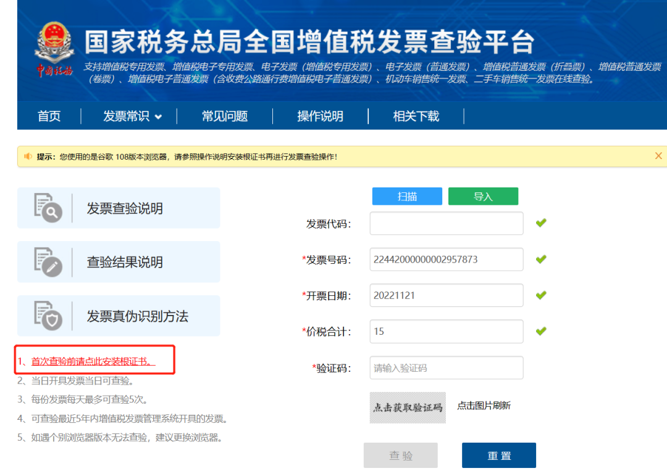Click the document pencil icon beside 查验结果说明
The width and height of the screenshot is (667, 471).
point(48,261)
